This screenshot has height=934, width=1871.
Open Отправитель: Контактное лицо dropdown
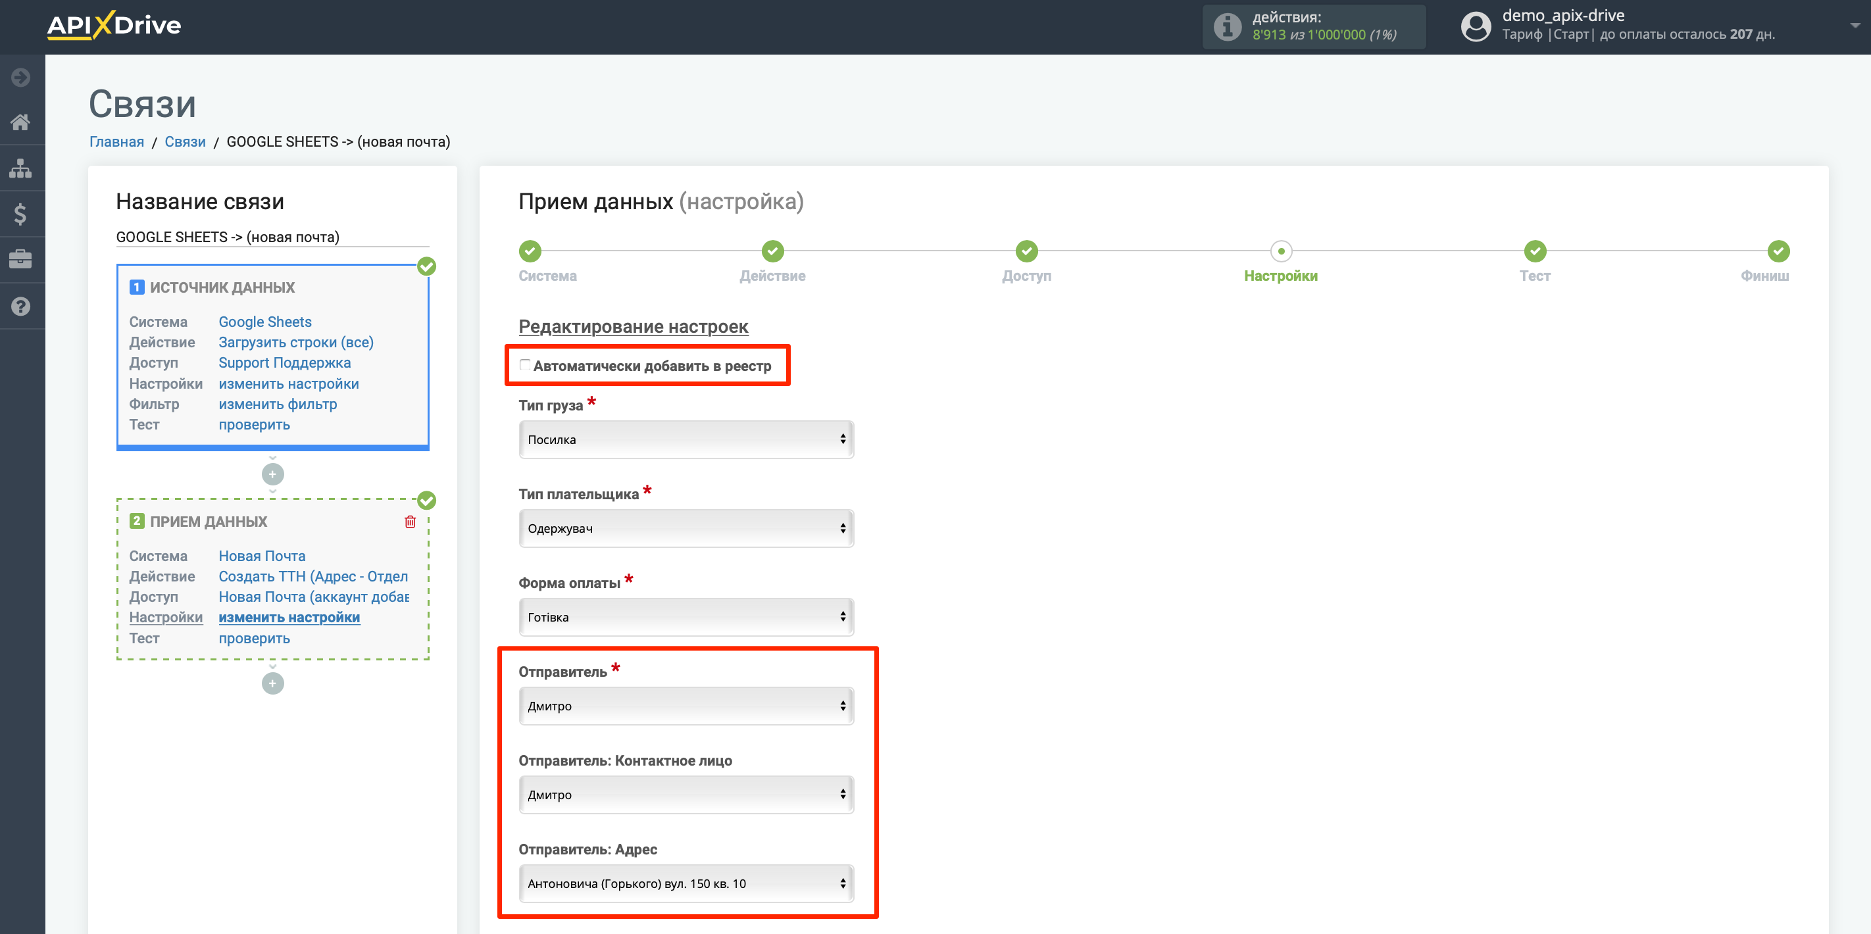click(x=686, y=795)
